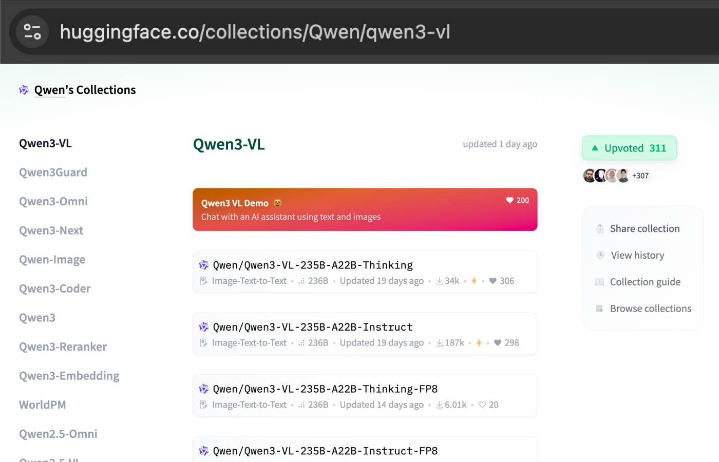The image size is (719, 462).
Task: Open the +307 upvoters list
Action: [640, 176]
